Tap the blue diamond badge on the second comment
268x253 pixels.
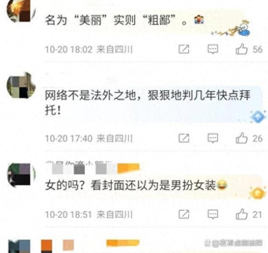pyautogui.click(x=258, y=117)
